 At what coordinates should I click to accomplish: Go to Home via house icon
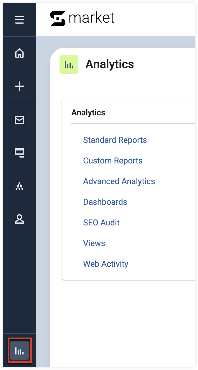[x=19, y=53]
